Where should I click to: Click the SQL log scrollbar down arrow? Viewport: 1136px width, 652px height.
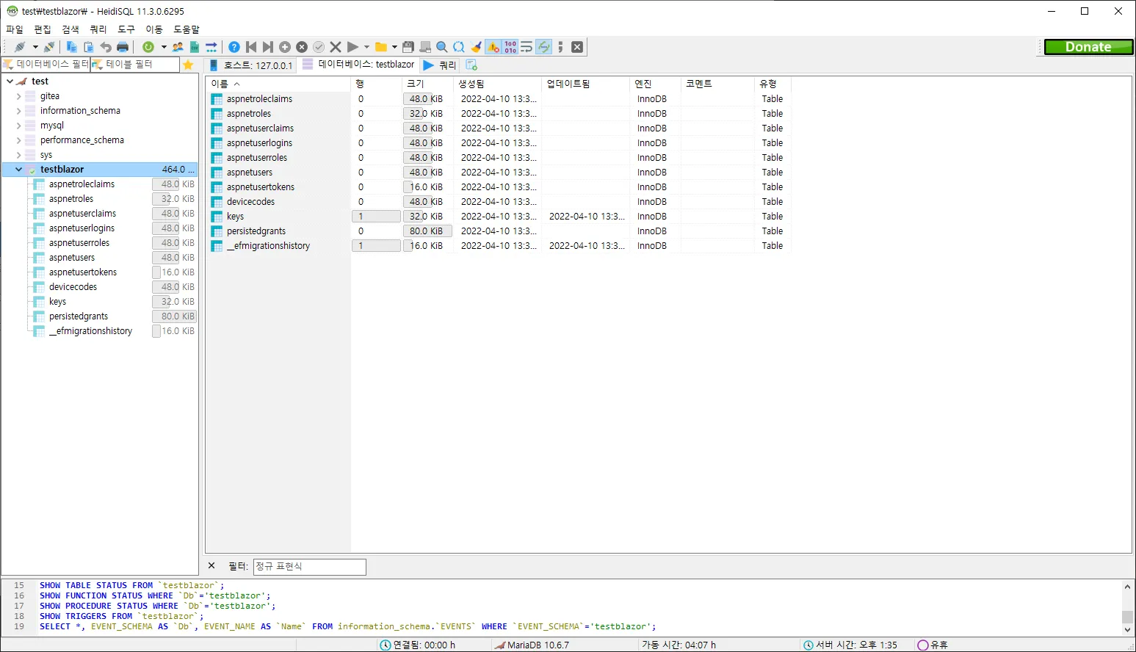coord(1127,630)
